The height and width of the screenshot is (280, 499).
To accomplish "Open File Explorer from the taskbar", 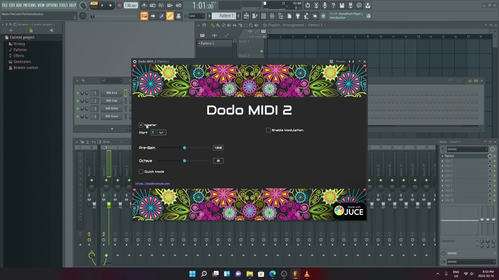I will (249, 274).
